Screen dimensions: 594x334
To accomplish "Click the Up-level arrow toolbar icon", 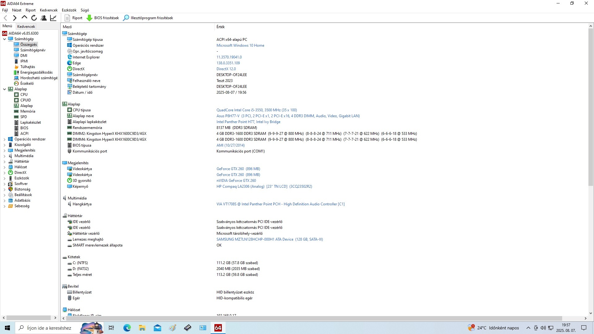I will pos(24,18).
